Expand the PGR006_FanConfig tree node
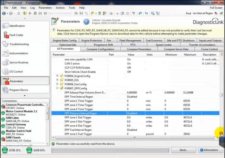Screen dimensions: 225x158 pyautogui.click(x=57, y=84)
